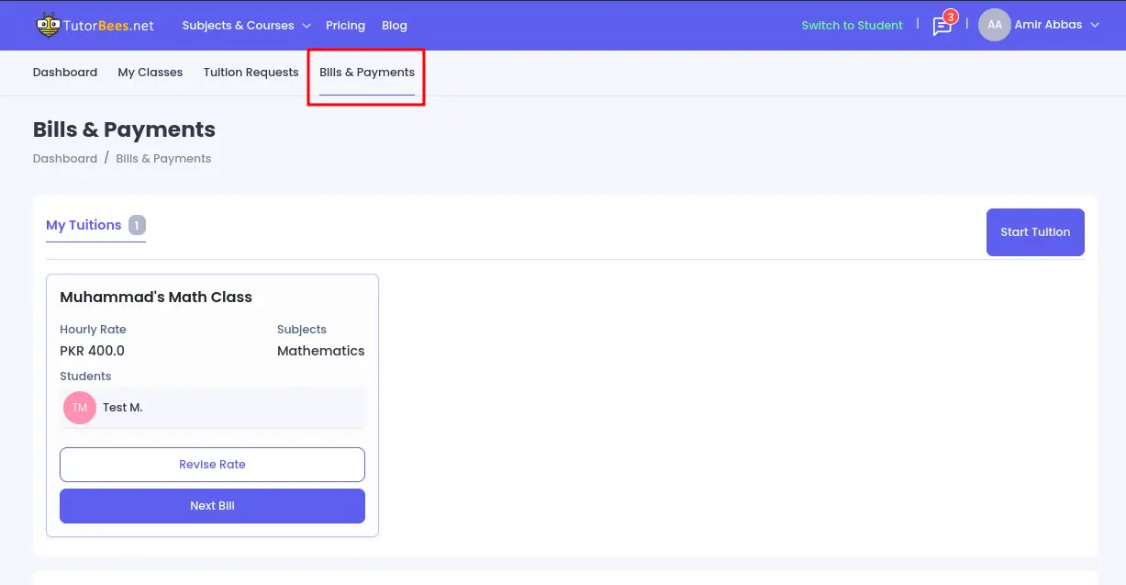Viewport: 1126px width, 585px height.
Task: Open the messages chat icon
Action: point(942,26)
